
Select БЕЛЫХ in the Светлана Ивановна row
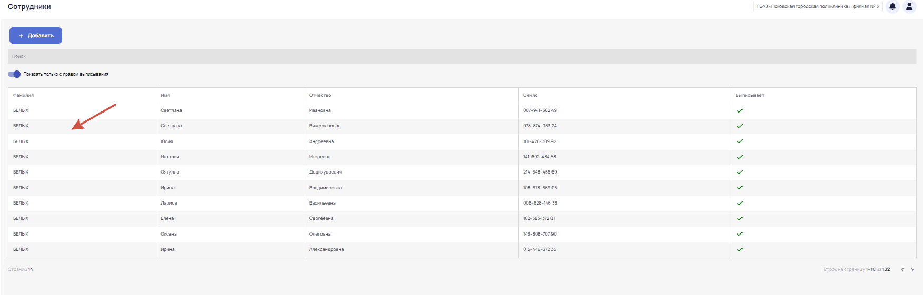pos(21,110)
